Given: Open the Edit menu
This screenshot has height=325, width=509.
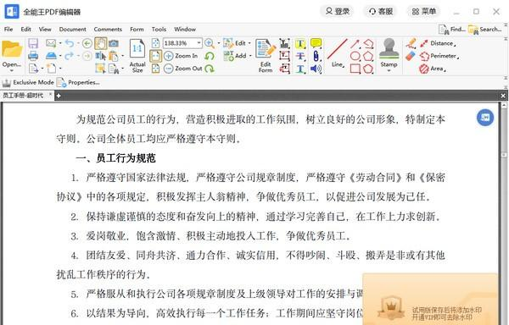Looking at the screenshot, I should (26, 29).
